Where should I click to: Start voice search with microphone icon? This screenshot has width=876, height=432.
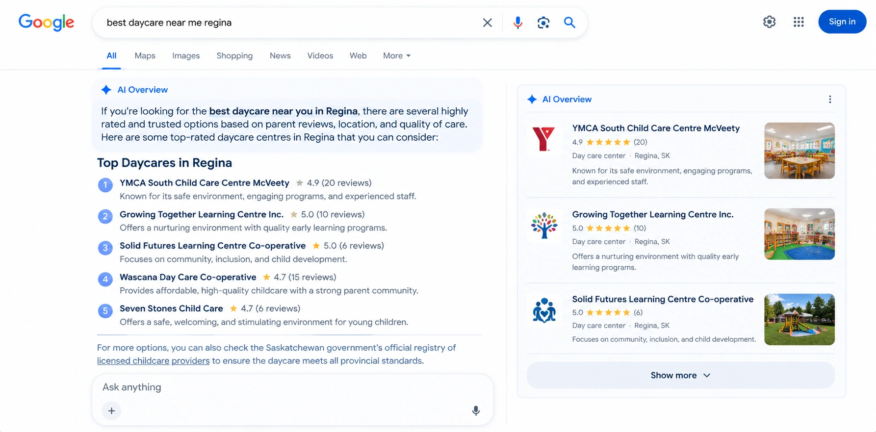click(517, 23)
